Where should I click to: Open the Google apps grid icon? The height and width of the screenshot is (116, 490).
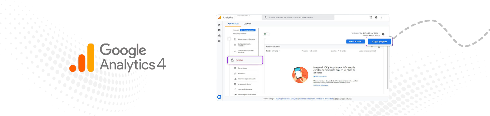(x=371, y=18)
